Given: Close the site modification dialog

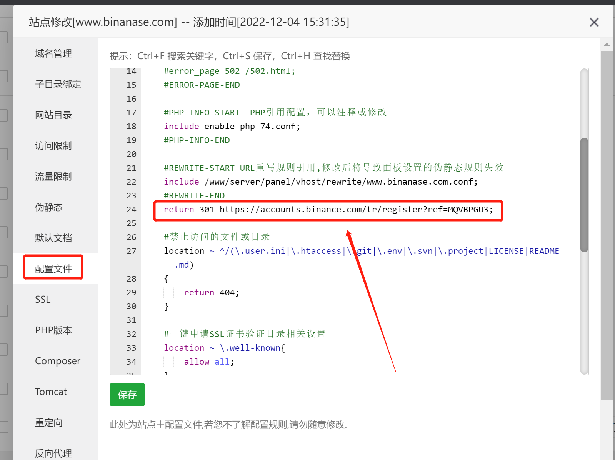Looking at the screenshot, I should point(594,22).
